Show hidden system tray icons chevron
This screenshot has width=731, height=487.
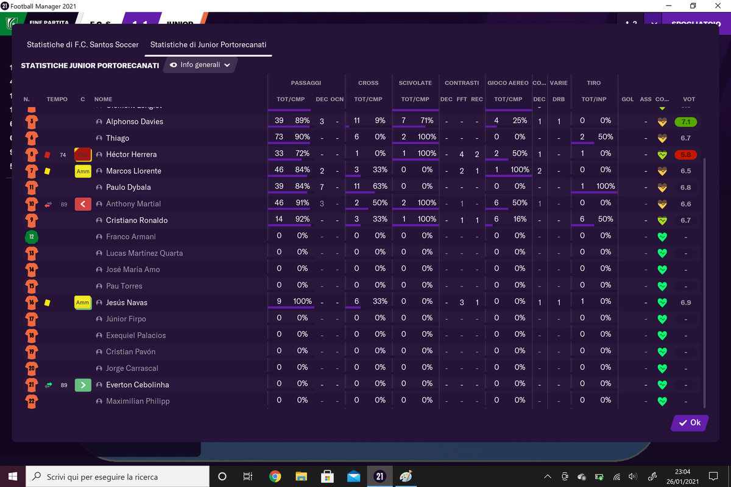click(x=547, y=477)
